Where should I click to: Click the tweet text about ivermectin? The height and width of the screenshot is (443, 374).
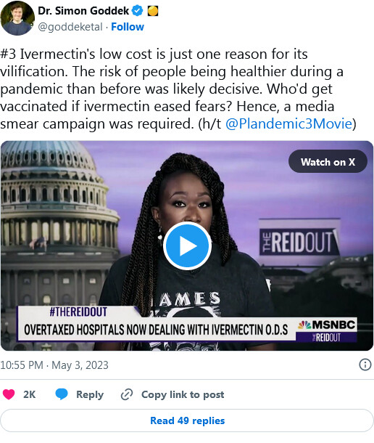178,89
